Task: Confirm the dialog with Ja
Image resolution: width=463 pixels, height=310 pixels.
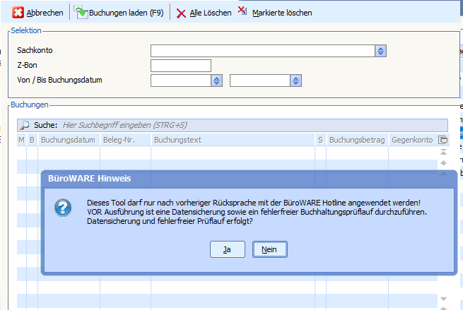Action: (x=228, y=249)
